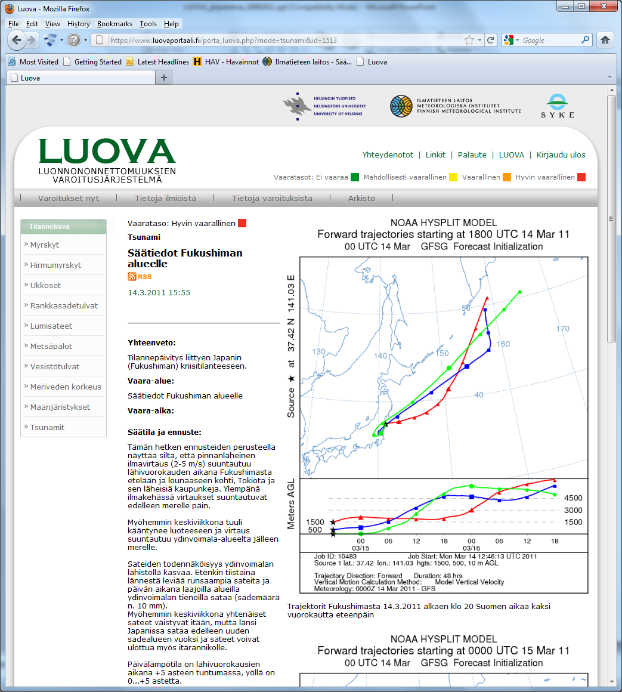This screenshot has height=692, width=622.
Task: Open the Most Visited bookmarks folder
Action: (33, 62)
